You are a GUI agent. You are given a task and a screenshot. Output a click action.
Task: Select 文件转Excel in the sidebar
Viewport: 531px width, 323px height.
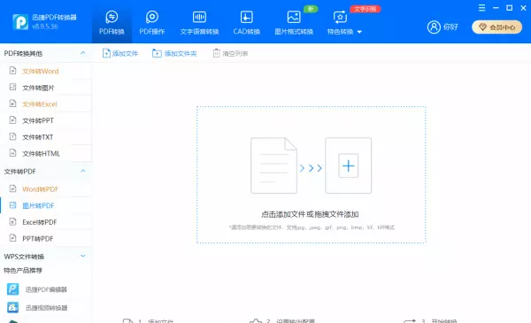pyautogui.click(x=46, y=104)
